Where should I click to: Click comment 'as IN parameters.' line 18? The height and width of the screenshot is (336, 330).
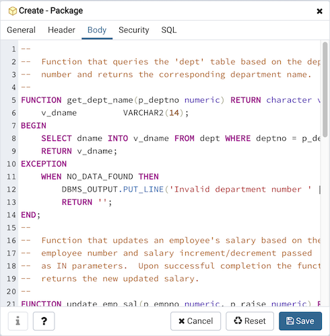[x=84, y=266]
